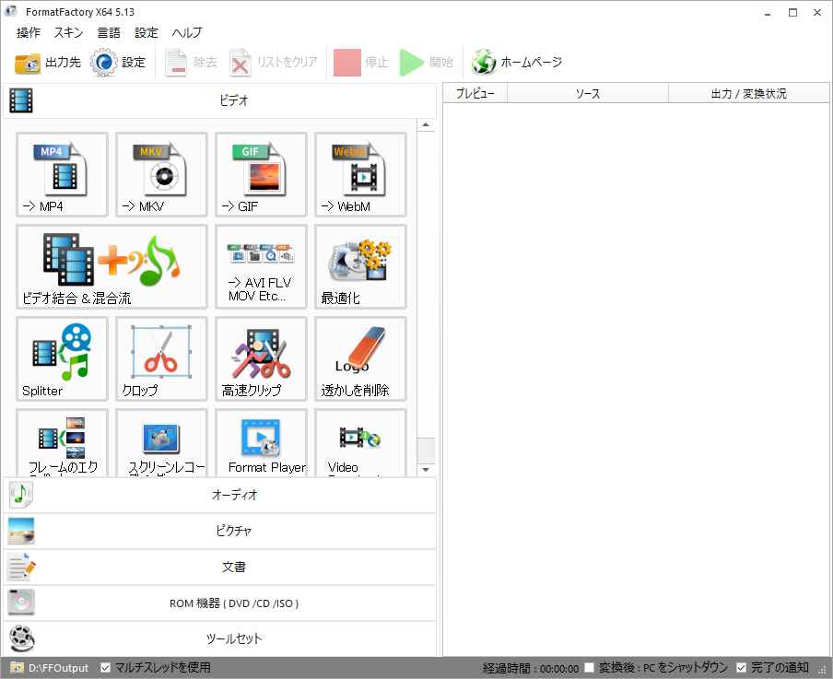Image resolution: width=833 pixels, height=679 pixels.
Task: Open the Logo 透かしを削除 watermark remover
Action: pyautogui.click(x=359, y=358)
